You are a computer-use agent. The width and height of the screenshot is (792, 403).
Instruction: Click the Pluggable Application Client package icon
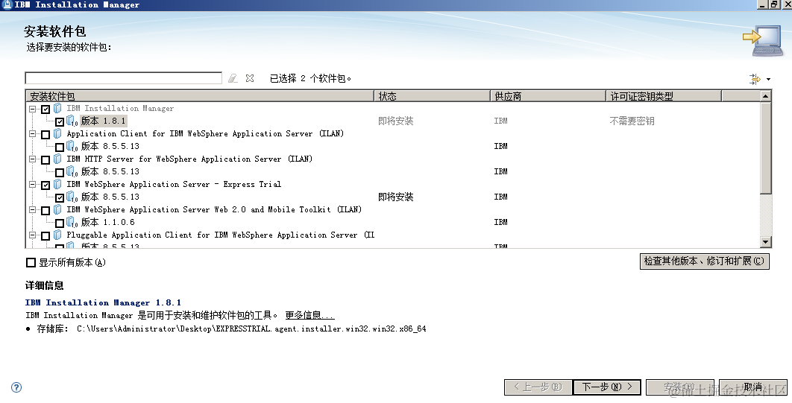coord(57,235)
